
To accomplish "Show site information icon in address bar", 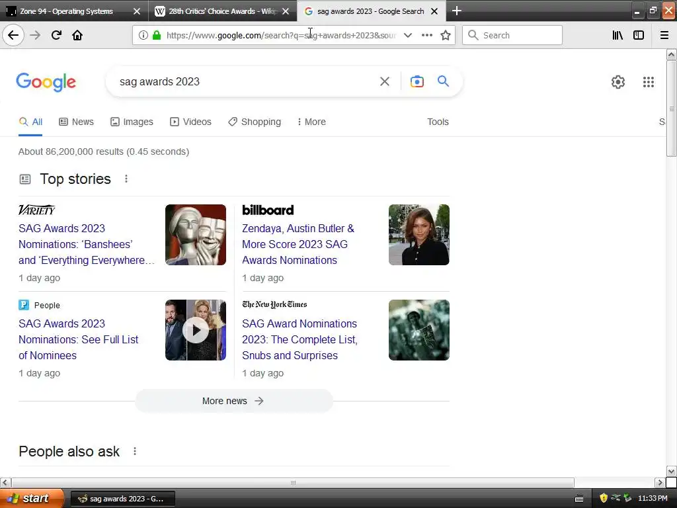I will 143,35.
